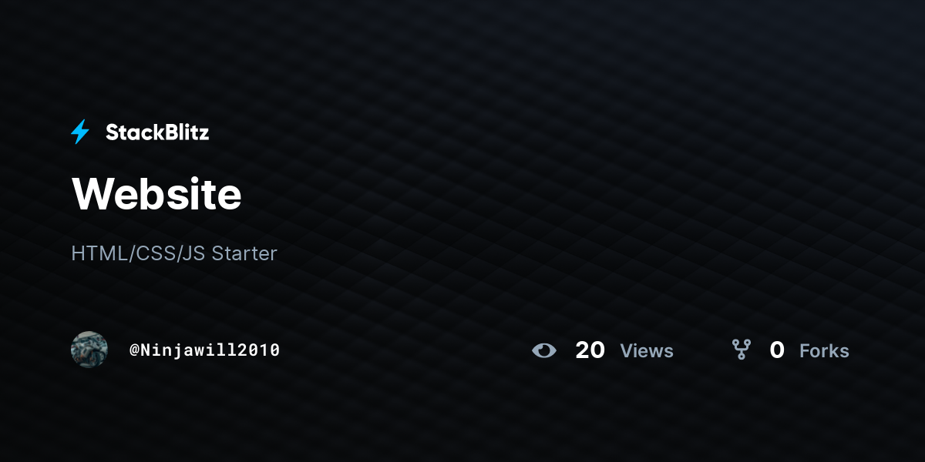
Task: Select the StackBlitz wordmark
Action: click(157, 132)
